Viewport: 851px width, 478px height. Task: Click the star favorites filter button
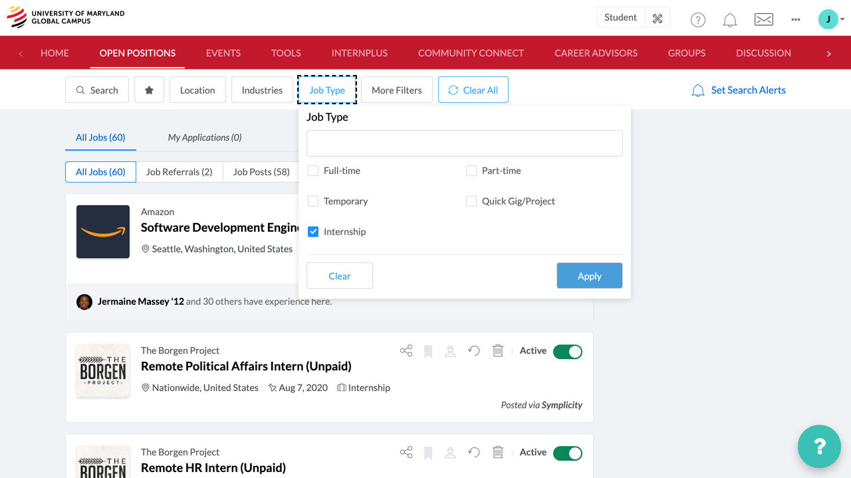(149, 90)
